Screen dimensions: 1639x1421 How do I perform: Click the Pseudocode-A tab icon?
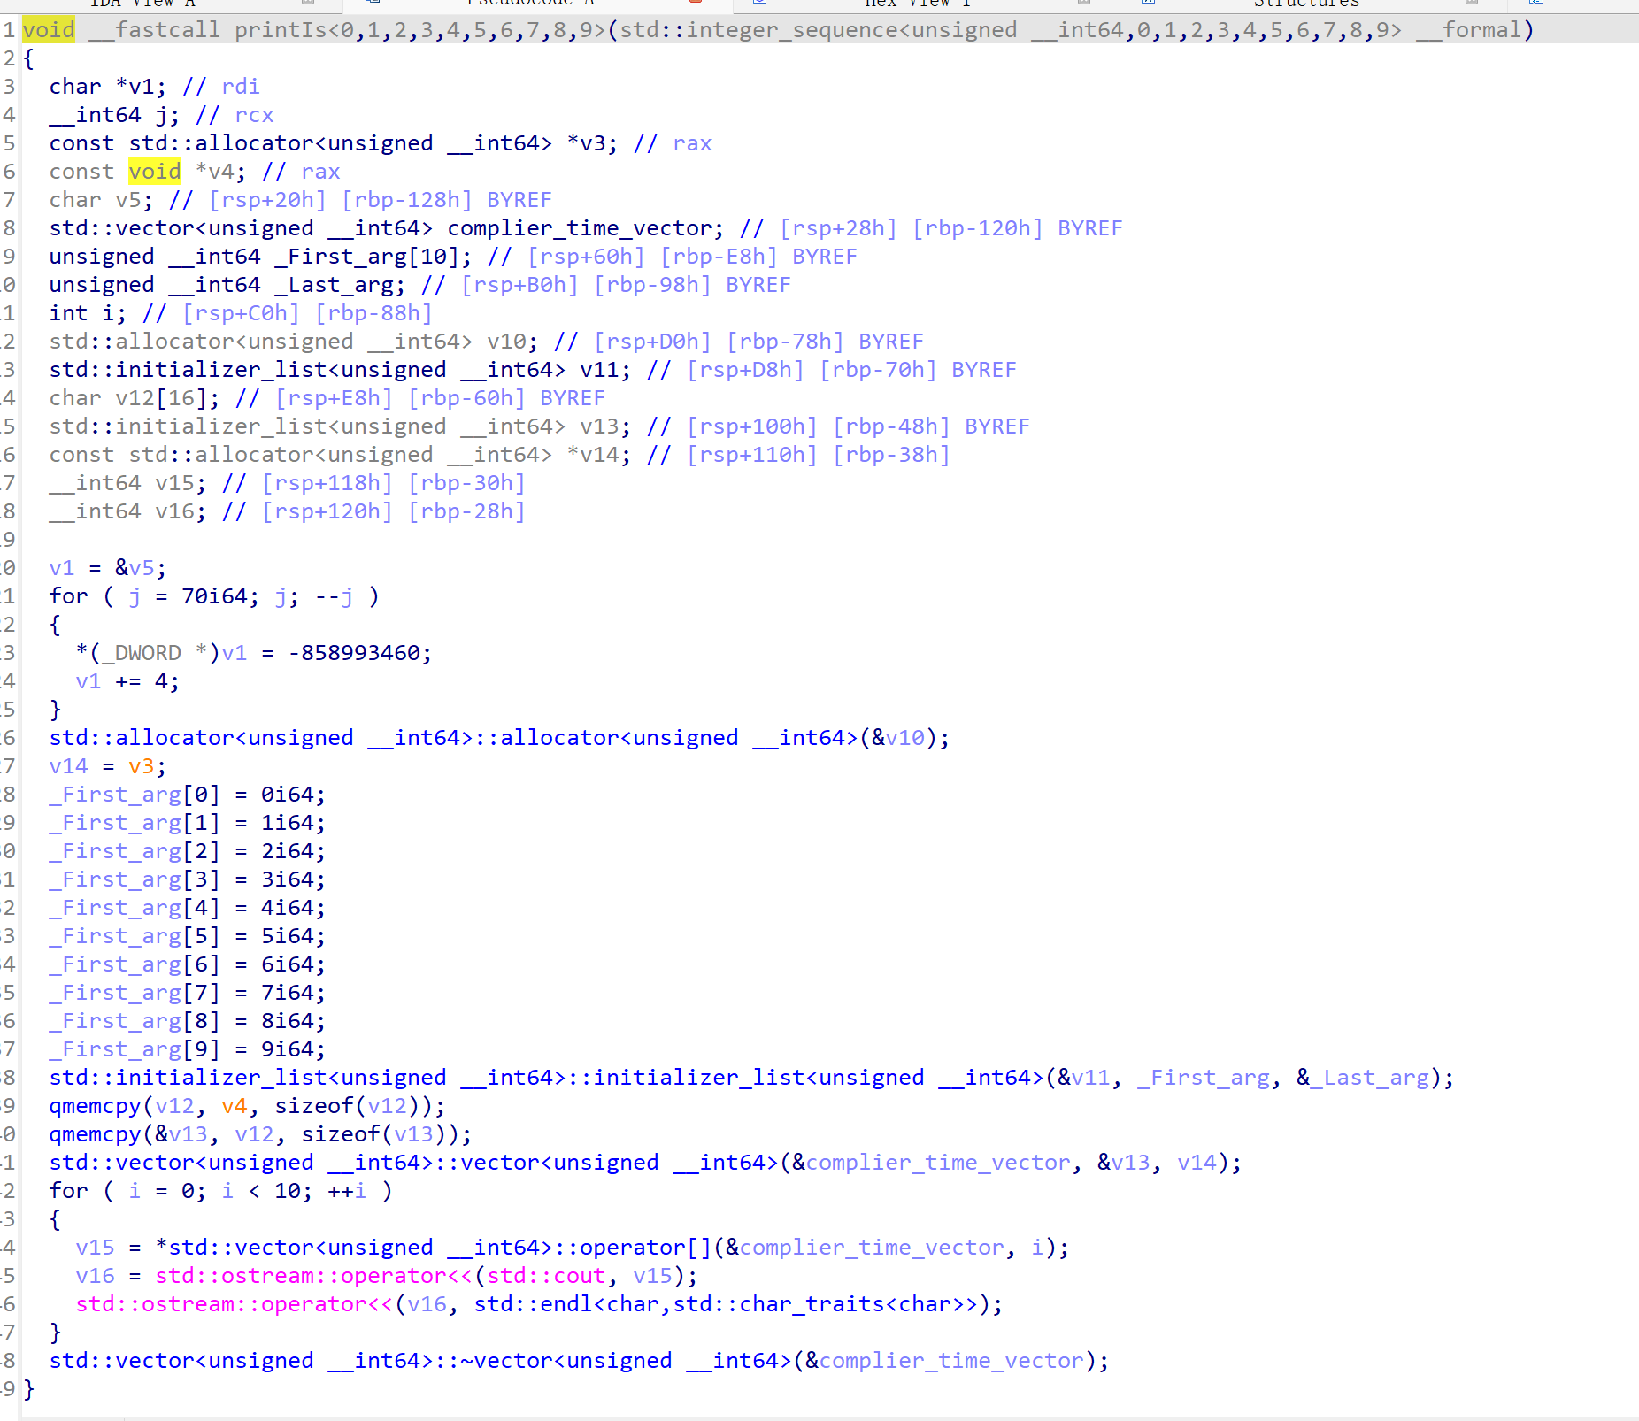[x=372, y=4]
